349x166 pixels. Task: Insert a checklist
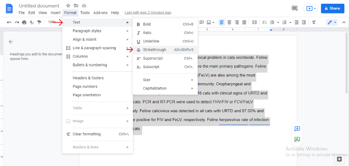(264, 22)
